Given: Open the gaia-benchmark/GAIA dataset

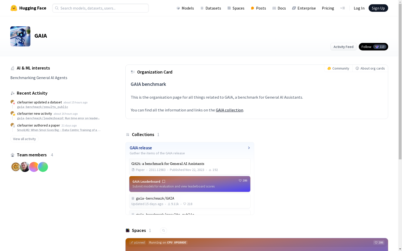Looking at the screenshot, I should 190,201.
